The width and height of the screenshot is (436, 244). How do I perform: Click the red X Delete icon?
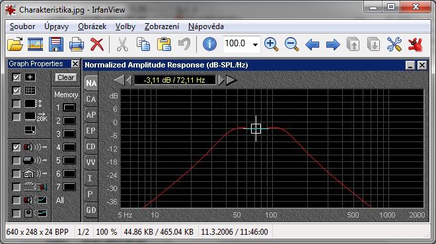coord(96,44)
